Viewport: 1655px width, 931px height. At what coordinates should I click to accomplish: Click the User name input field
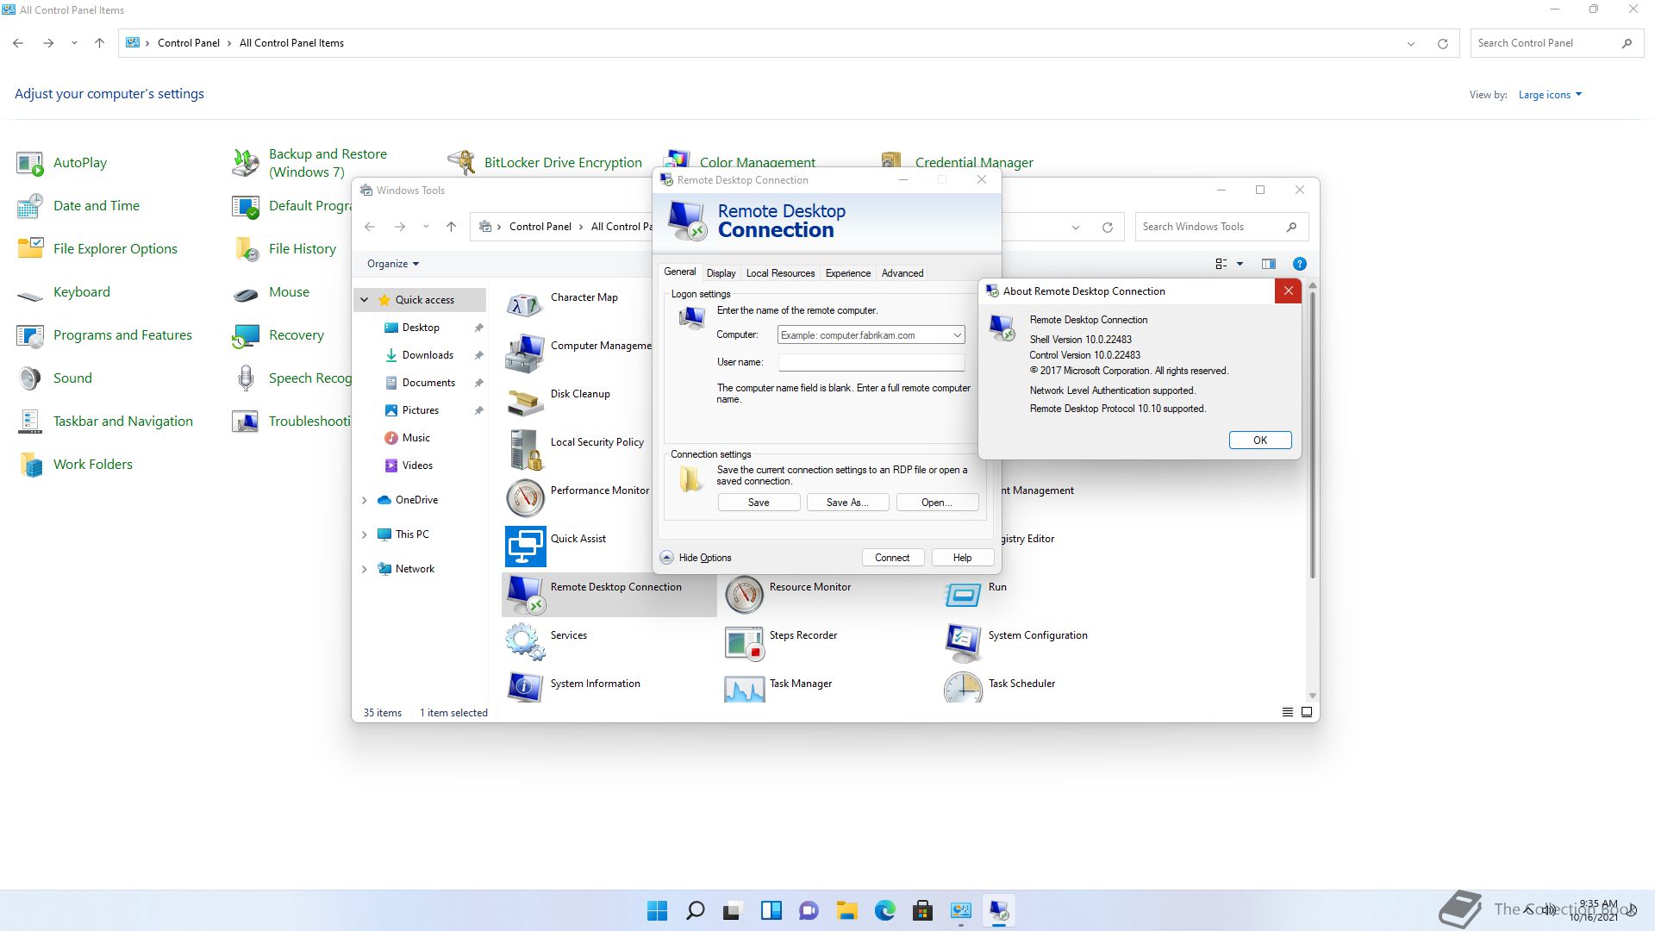871,363
